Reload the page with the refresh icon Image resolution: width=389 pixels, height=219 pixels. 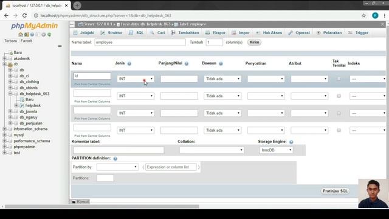pyautogui.click(x=24, y=15)
